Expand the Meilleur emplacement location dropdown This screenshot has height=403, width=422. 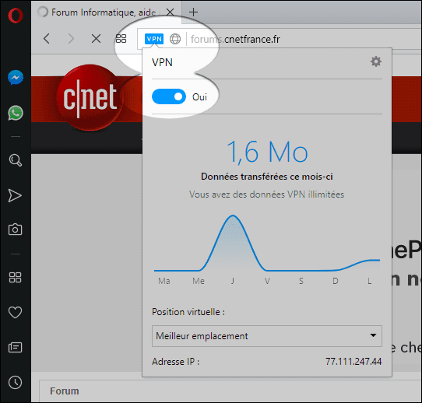(x=267, y=336)
